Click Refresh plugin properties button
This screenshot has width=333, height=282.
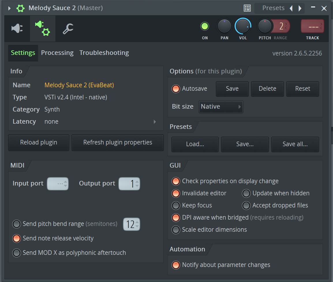(x=118, y=142)
